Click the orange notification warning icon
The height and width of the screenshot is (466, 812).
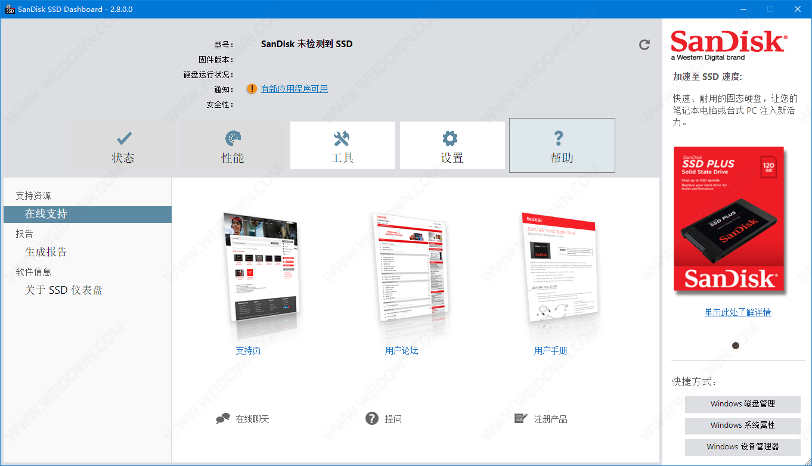tap(252, 89)
